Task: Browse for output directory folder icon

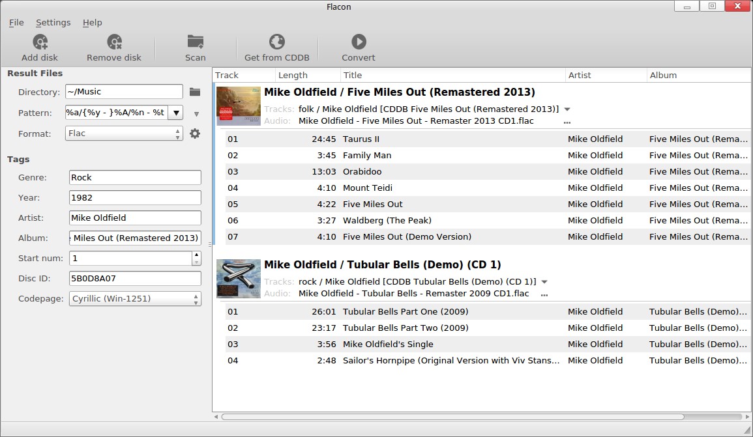Action: pos(194,92)
